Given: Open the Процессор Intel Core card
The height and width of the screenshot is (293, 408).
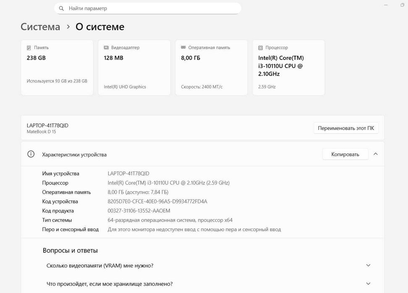Looking at the screenshot, I should point(289,67).
